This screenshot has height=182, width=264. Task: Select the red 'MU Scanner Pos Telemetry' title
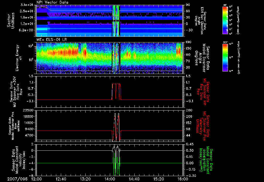tap(203, 126)
